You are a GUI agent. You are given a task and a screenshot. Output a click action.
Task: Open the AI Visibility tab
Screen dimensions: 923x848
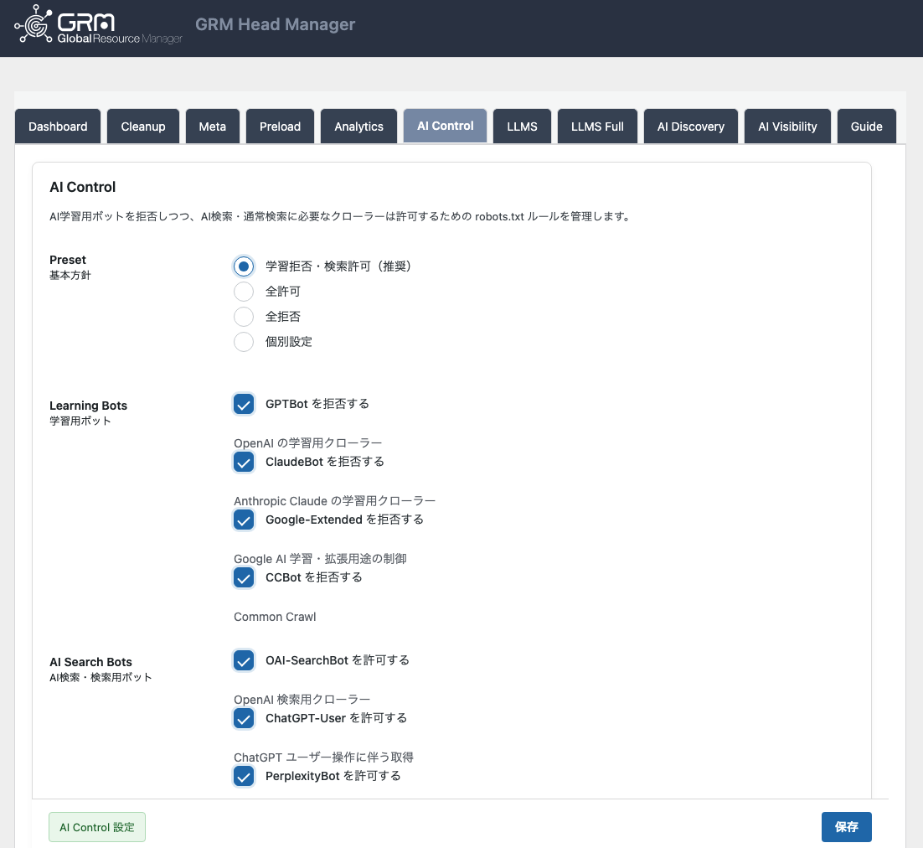click(x=787, y=127)
